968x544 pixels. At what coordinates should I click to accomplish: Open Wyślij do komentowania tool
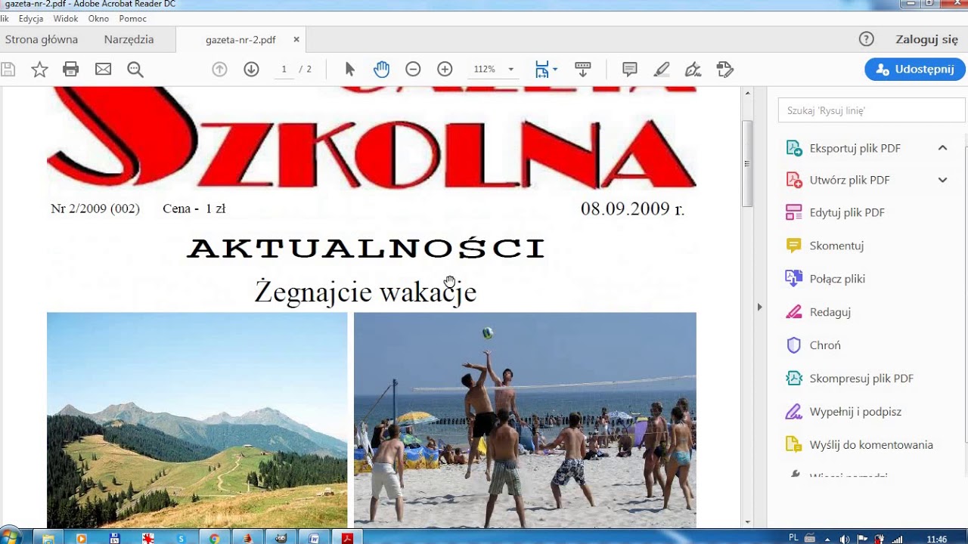click(871, 445)
